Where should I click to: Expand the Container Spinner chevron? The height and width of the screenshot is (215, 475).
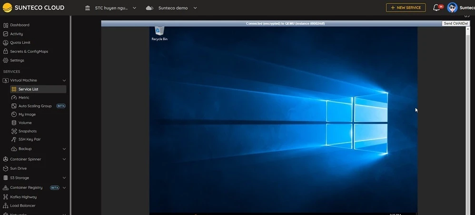(x=64, y=159)
